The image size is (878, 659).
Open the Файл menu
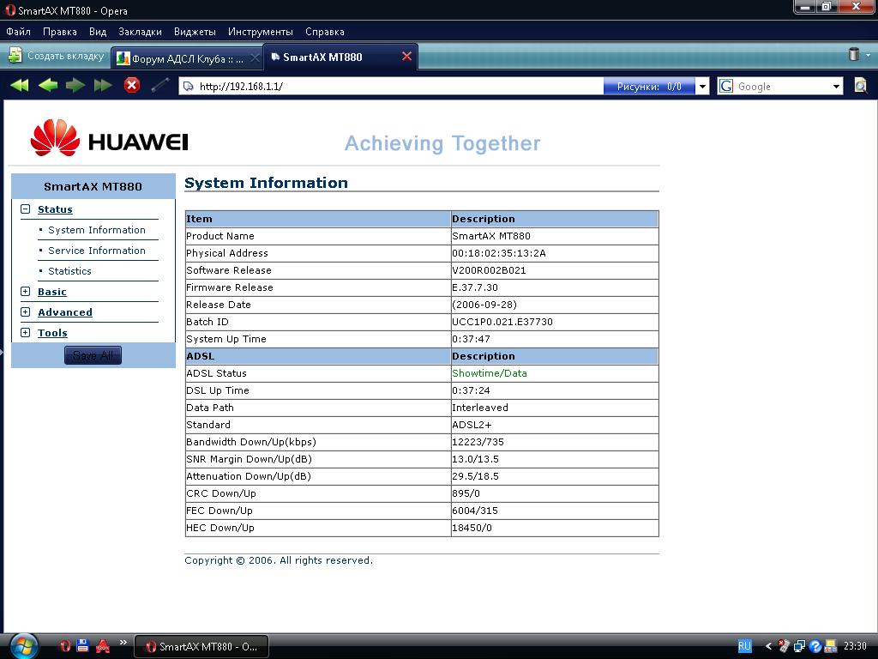click(19, 32)
